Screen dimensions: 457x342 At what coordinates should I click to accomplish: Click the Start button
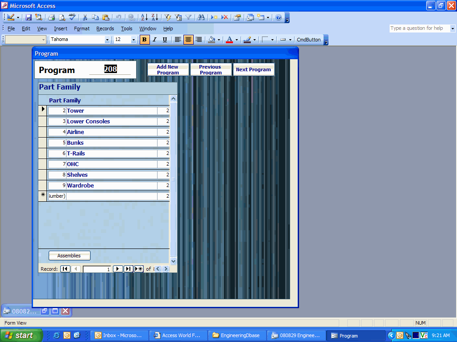click(x=21, y=336)
